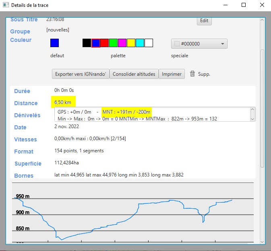
Task: Pick the green palette color
Action: point(113,43)
